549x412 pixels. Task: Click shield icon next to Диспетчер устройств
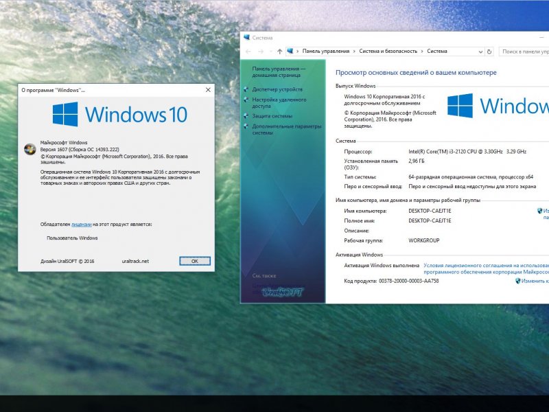246,89
